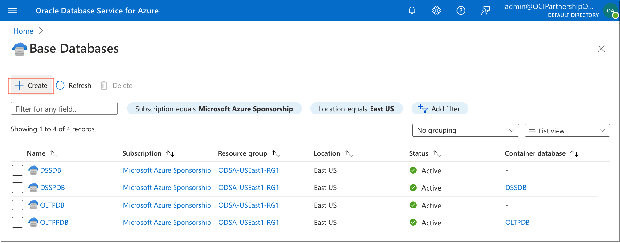Edit the Subscription equals filter pill
This screenshot has width=620, height=243.
tap(214, 109)
